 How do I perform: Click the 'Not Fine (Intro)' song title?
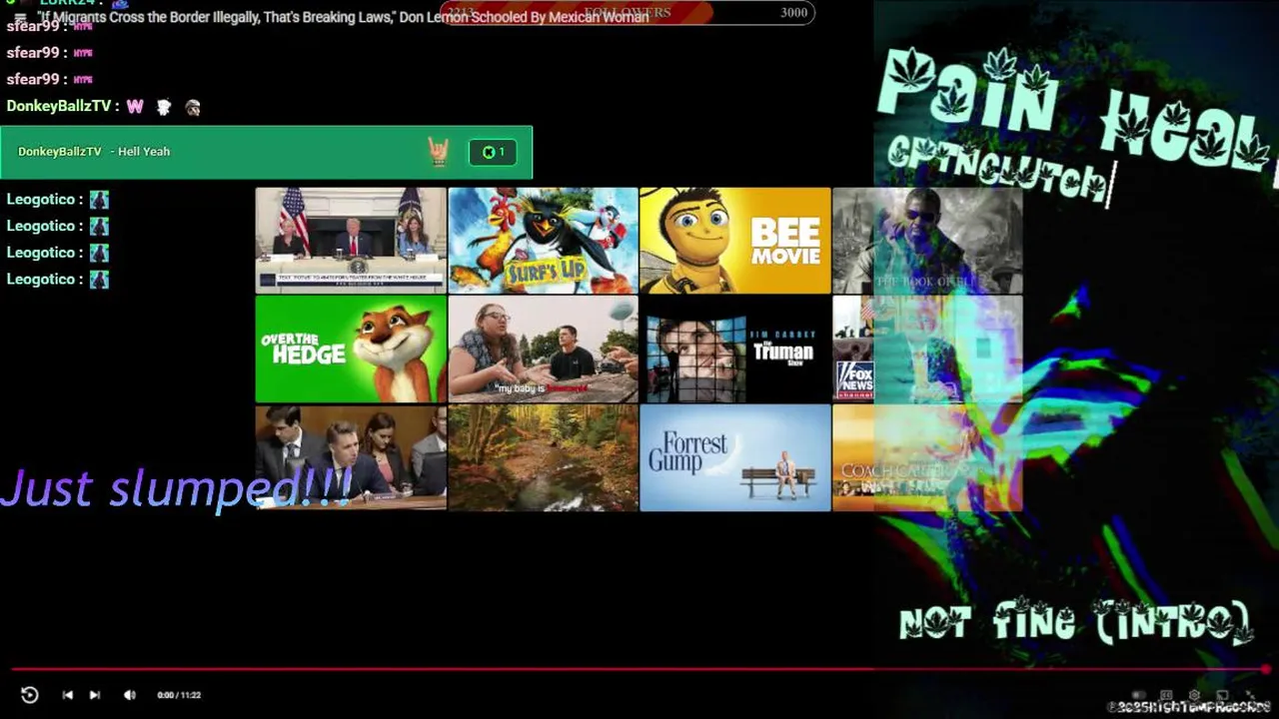(x=1075, y=622)
